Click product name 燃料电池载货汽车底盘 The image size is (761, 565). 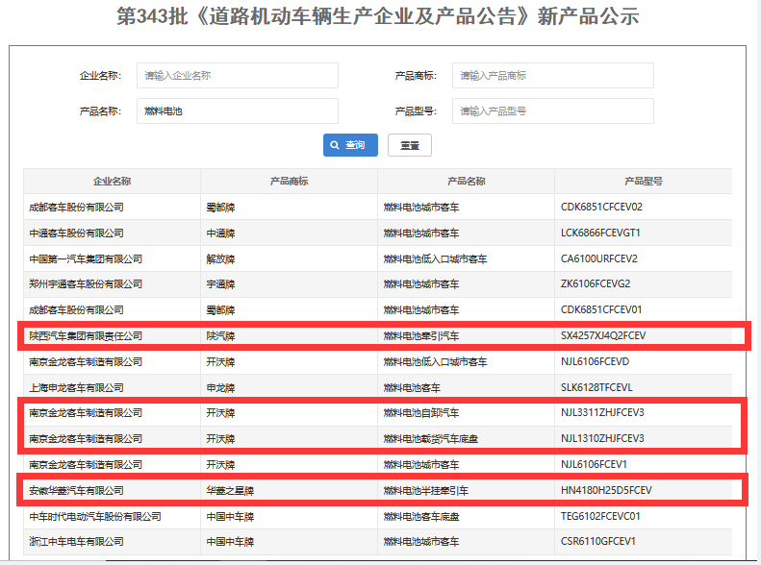[x=430, y=438]
